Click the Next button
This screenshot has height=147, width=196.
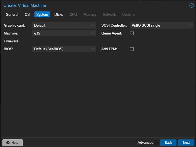[x=186, y=143]
